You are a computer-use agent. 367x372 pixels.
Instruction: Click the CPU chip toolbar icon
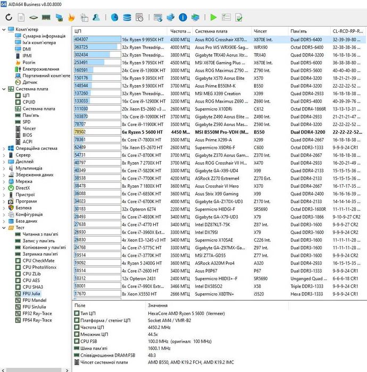34,18
